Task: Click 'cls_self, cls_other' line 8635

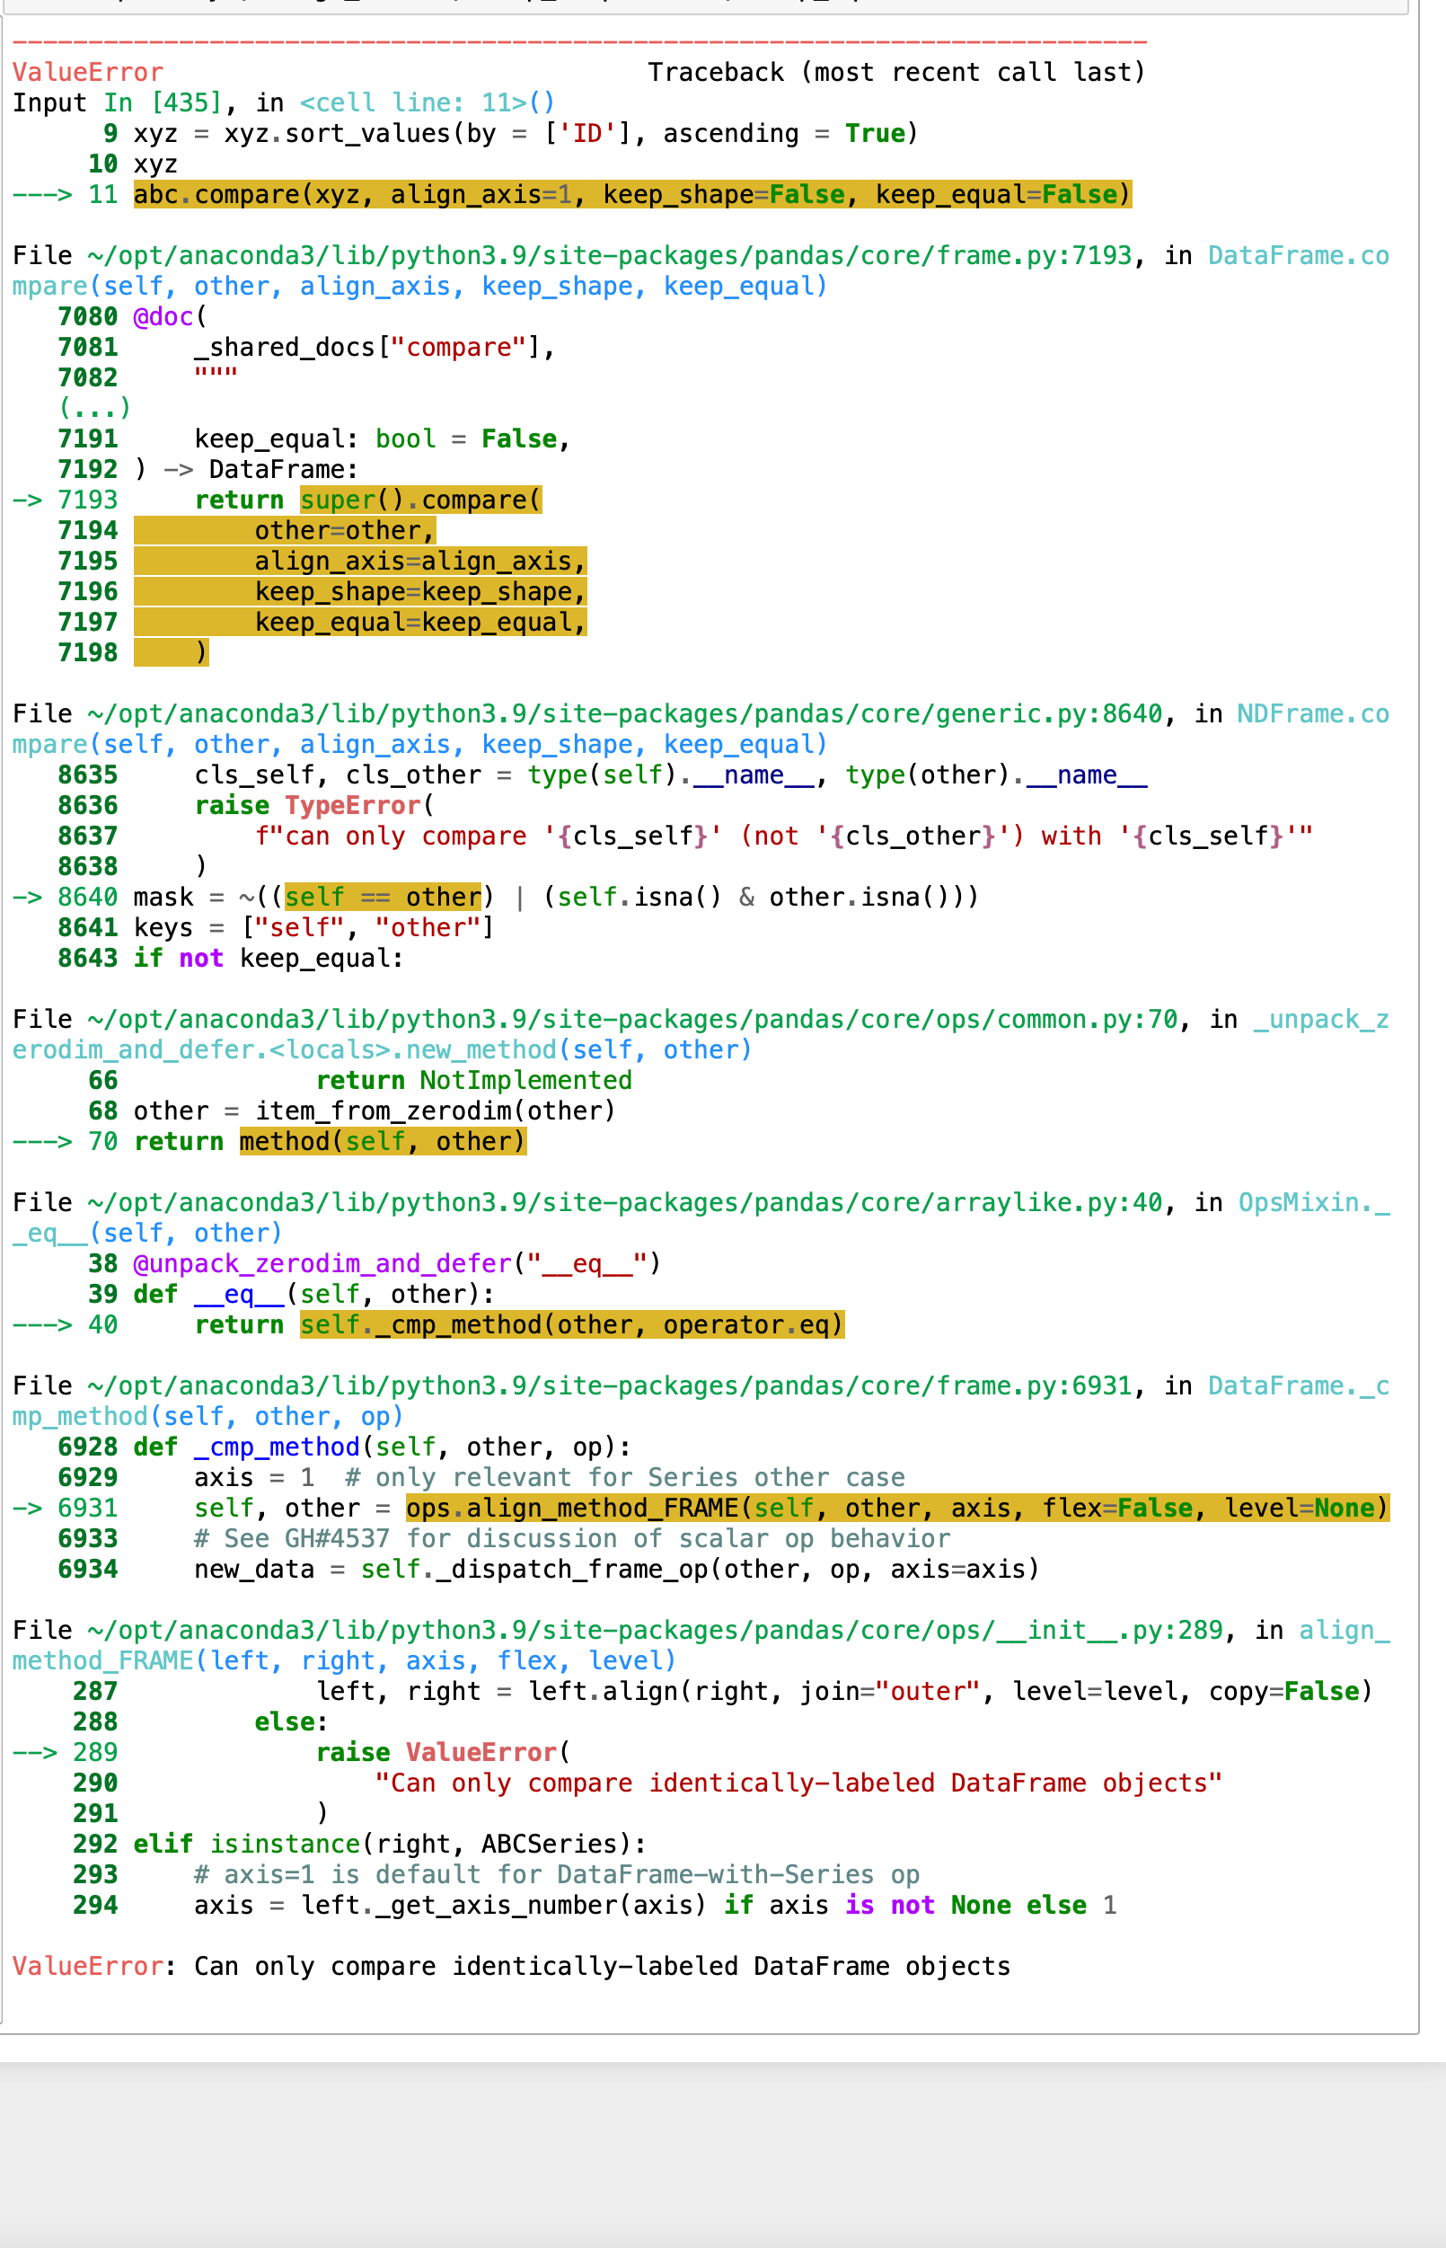Action: click(x=670, y=775)
